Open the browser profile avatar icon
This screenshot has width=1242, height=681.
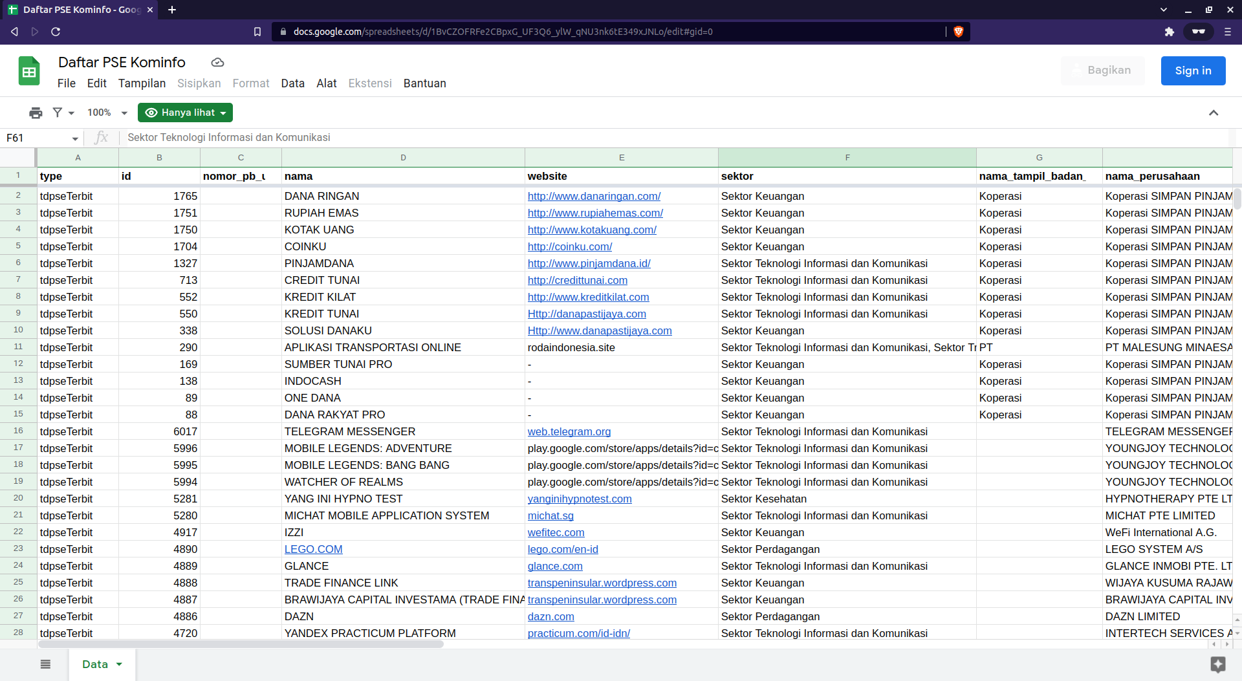[1199, 31]
